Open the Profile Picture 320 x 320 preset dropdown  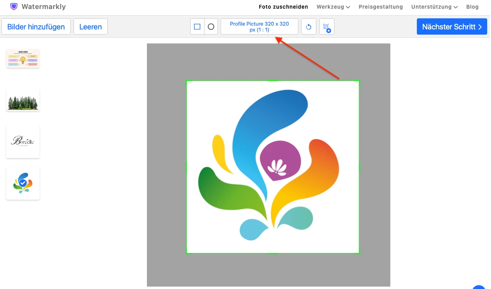click(x=259, y=27)
